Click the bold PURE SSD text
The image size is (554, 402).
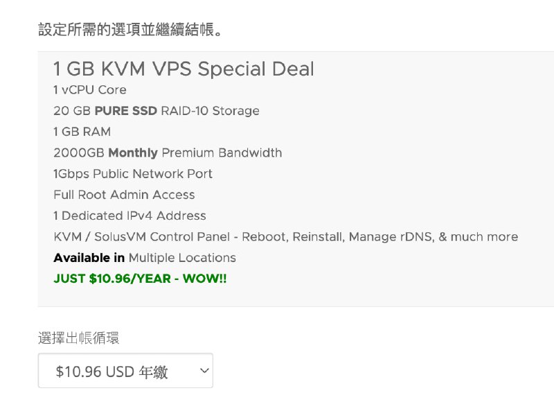tap(125, 111)
